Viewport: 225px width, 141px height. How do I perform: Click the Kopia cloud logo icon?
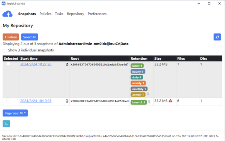7,14
